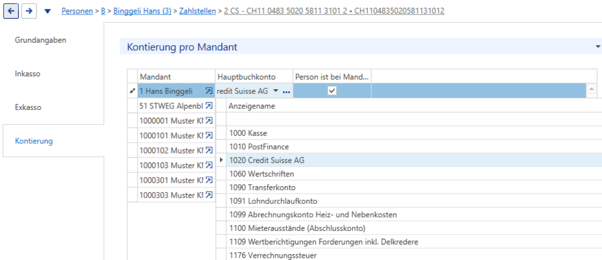Click the scroll-up arrow in the grid
The width and height of the screenshot is (602, 260).
(x=591, y=89)
